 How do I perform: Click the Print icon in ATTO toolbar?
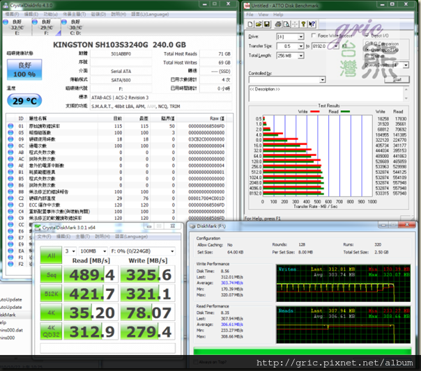click(x=279, y=23)
